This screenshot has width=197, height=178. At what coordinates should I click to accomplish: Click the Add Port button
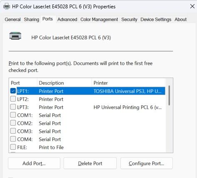[x=34, y=163]
